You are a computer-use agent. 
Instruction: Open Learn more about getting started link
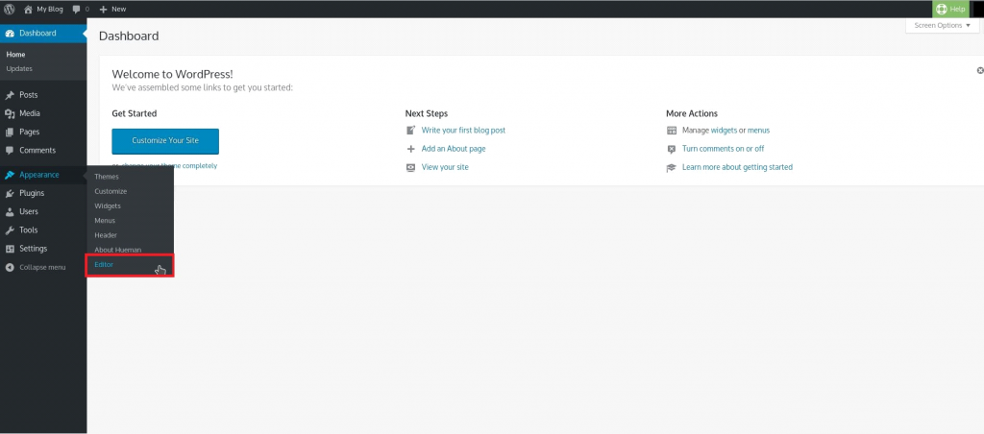pyautogui.click(x=737, y=167)
